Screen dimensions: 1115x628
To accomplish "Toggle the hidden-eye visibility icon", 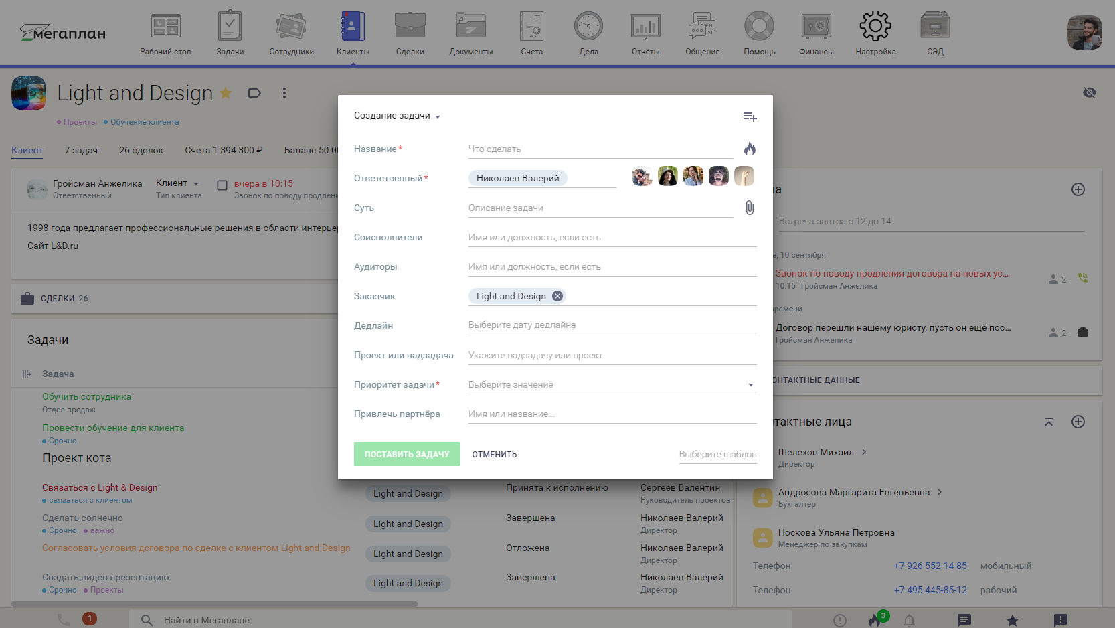I will coord(1090,92).
